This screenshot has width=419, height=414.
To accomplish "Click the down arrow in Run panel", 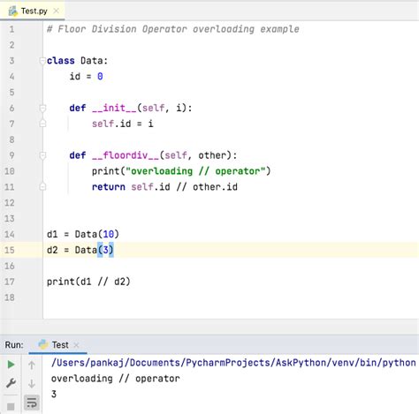I will 32,383.
